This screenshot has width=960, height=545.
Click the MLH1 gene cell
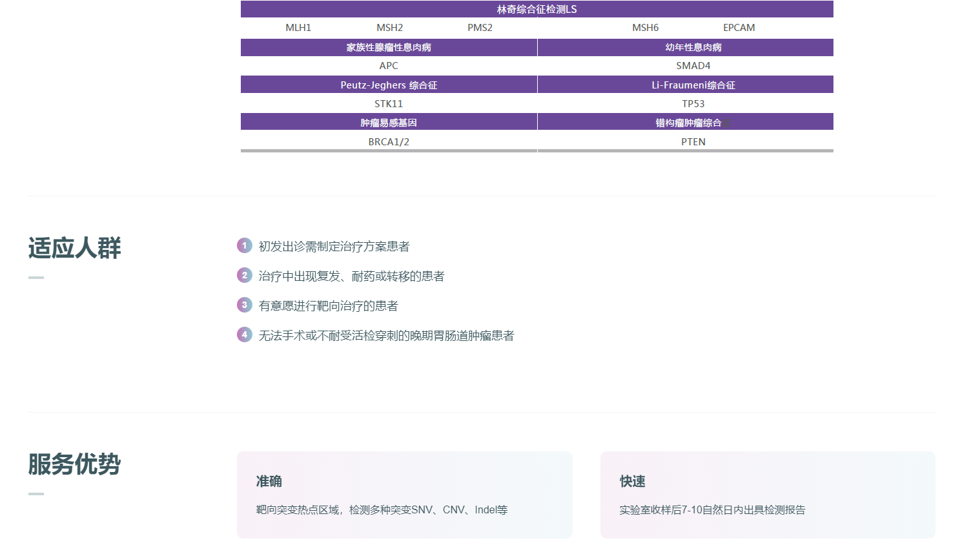298,28
